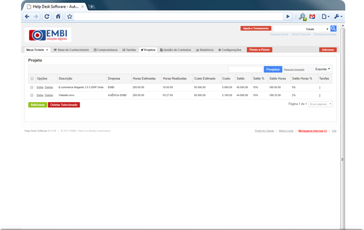Click the green Adicionar button below table

pos(38,105)
